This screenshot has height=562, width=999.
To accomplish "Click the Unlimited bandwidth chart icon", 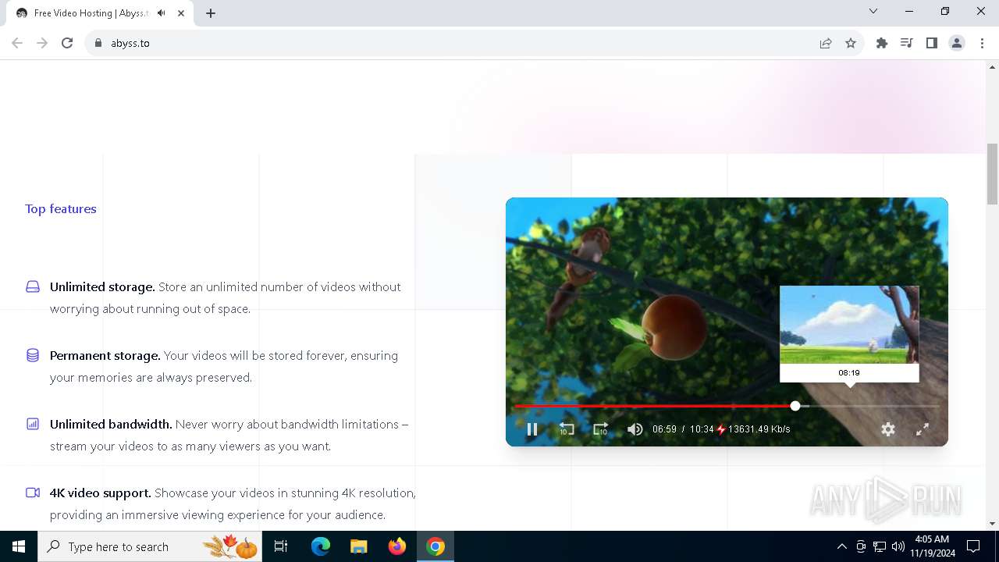I will pos(33,424).
